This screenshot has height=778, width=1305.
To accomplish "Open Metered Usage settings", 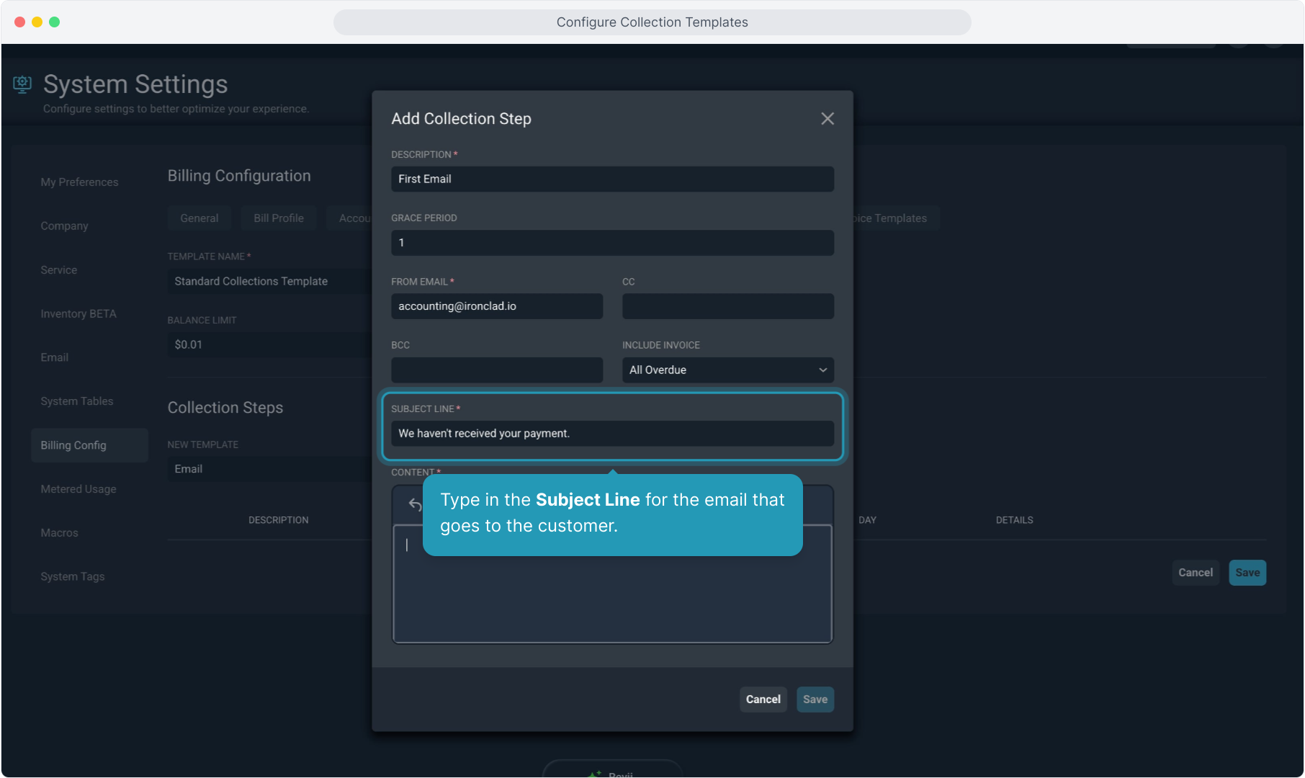I will point(78,489).
